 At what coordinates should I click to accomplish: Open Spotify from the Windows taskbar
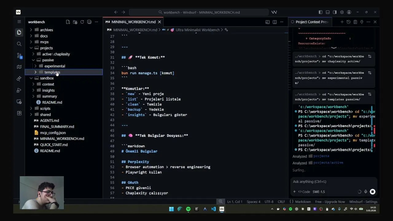pos(188,209)
